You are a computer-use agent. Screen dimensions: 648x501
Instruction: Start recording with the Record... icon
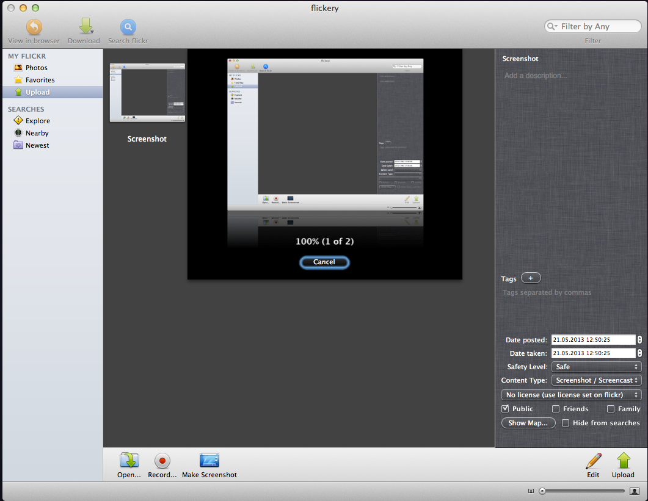(x=162, y=461)
